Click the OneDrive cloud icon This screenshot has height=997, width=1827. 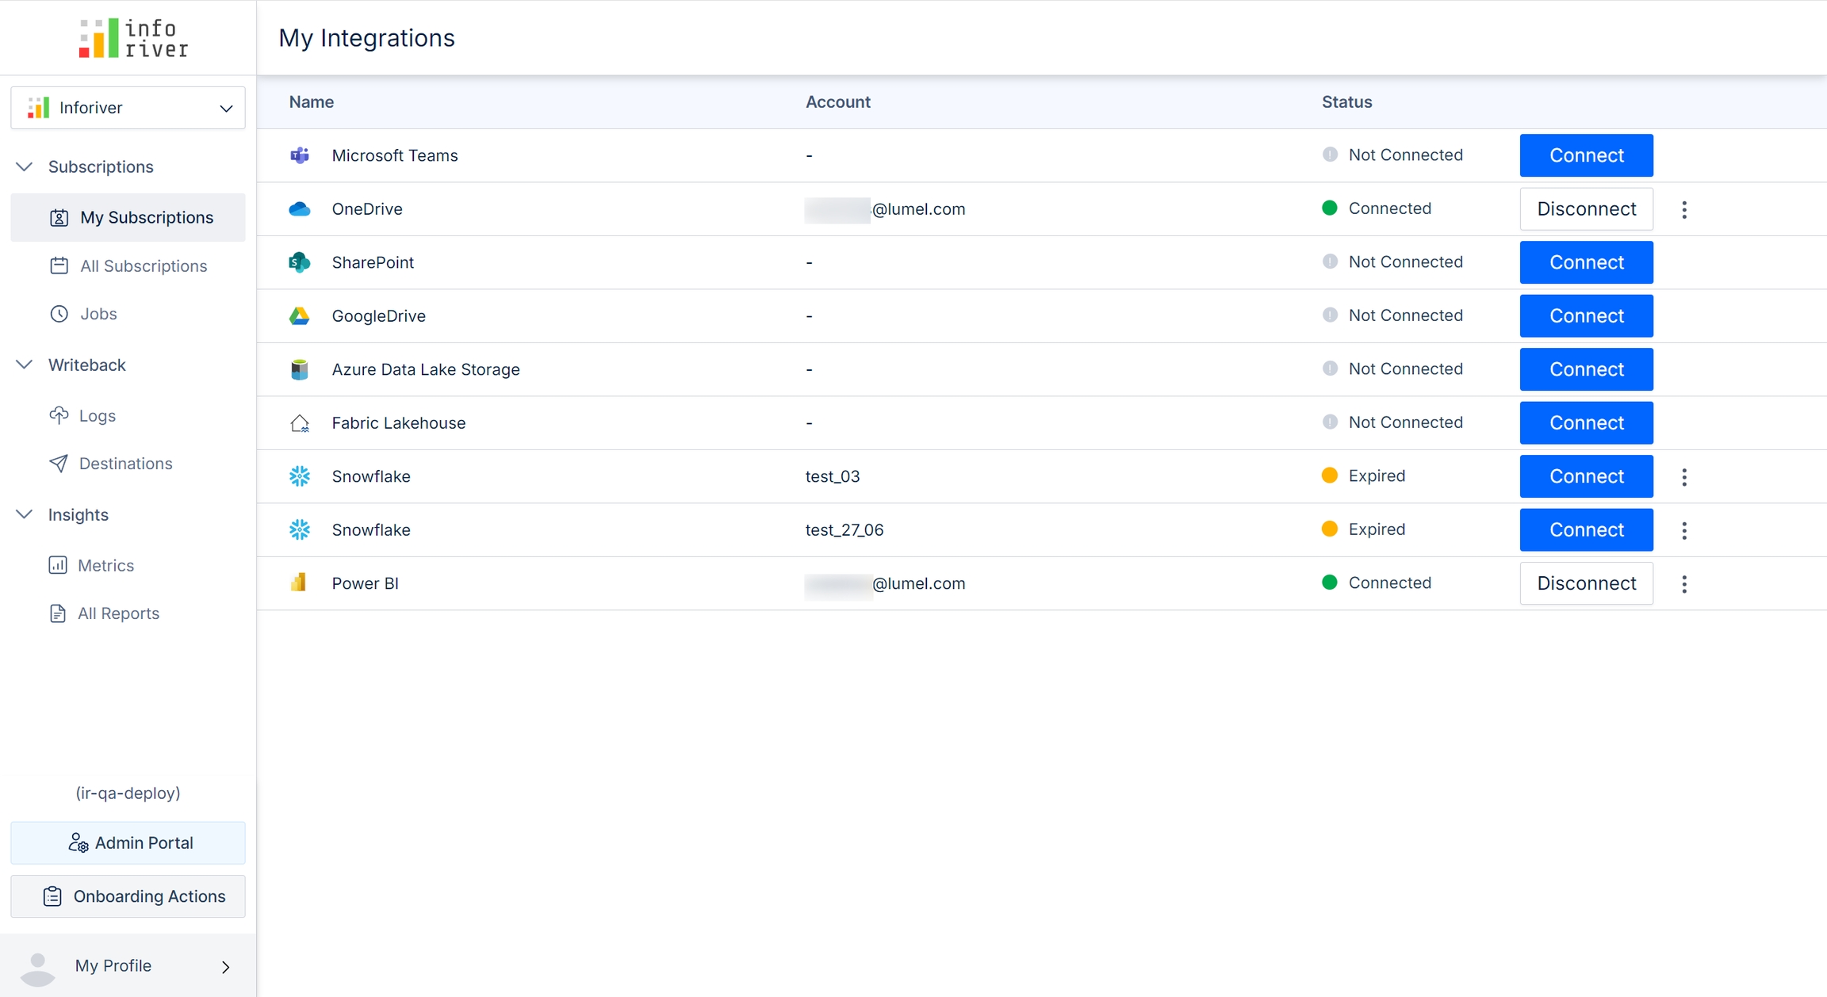tap(299, 209)
